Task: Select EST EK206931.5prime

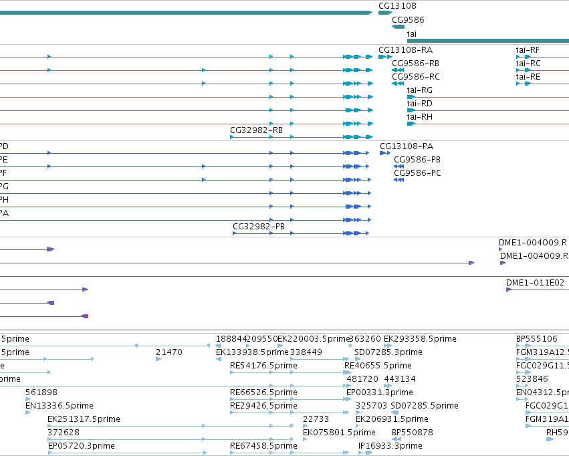Action: point(392,419)
